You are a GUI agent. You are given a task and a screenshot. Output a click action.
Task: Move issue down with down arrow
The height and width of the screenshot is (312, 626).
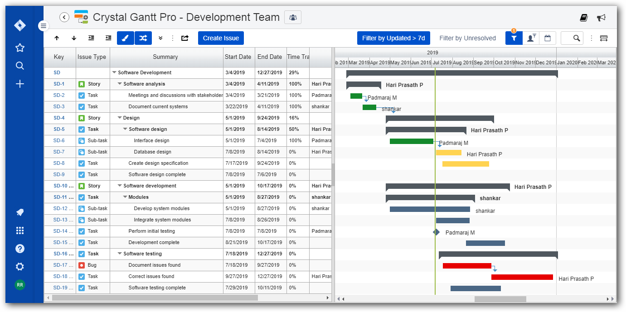(74, 38)
